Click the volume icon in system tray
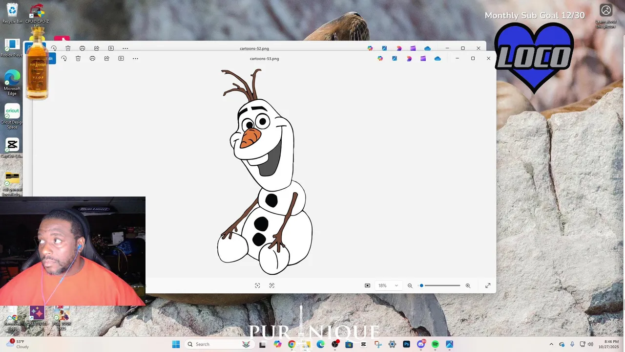 pos(590,344)
